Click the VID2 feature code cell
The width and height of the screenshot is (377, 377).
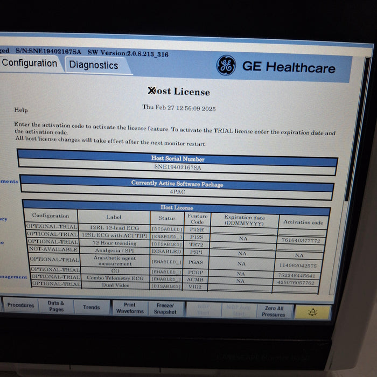[x=195, y=287]
